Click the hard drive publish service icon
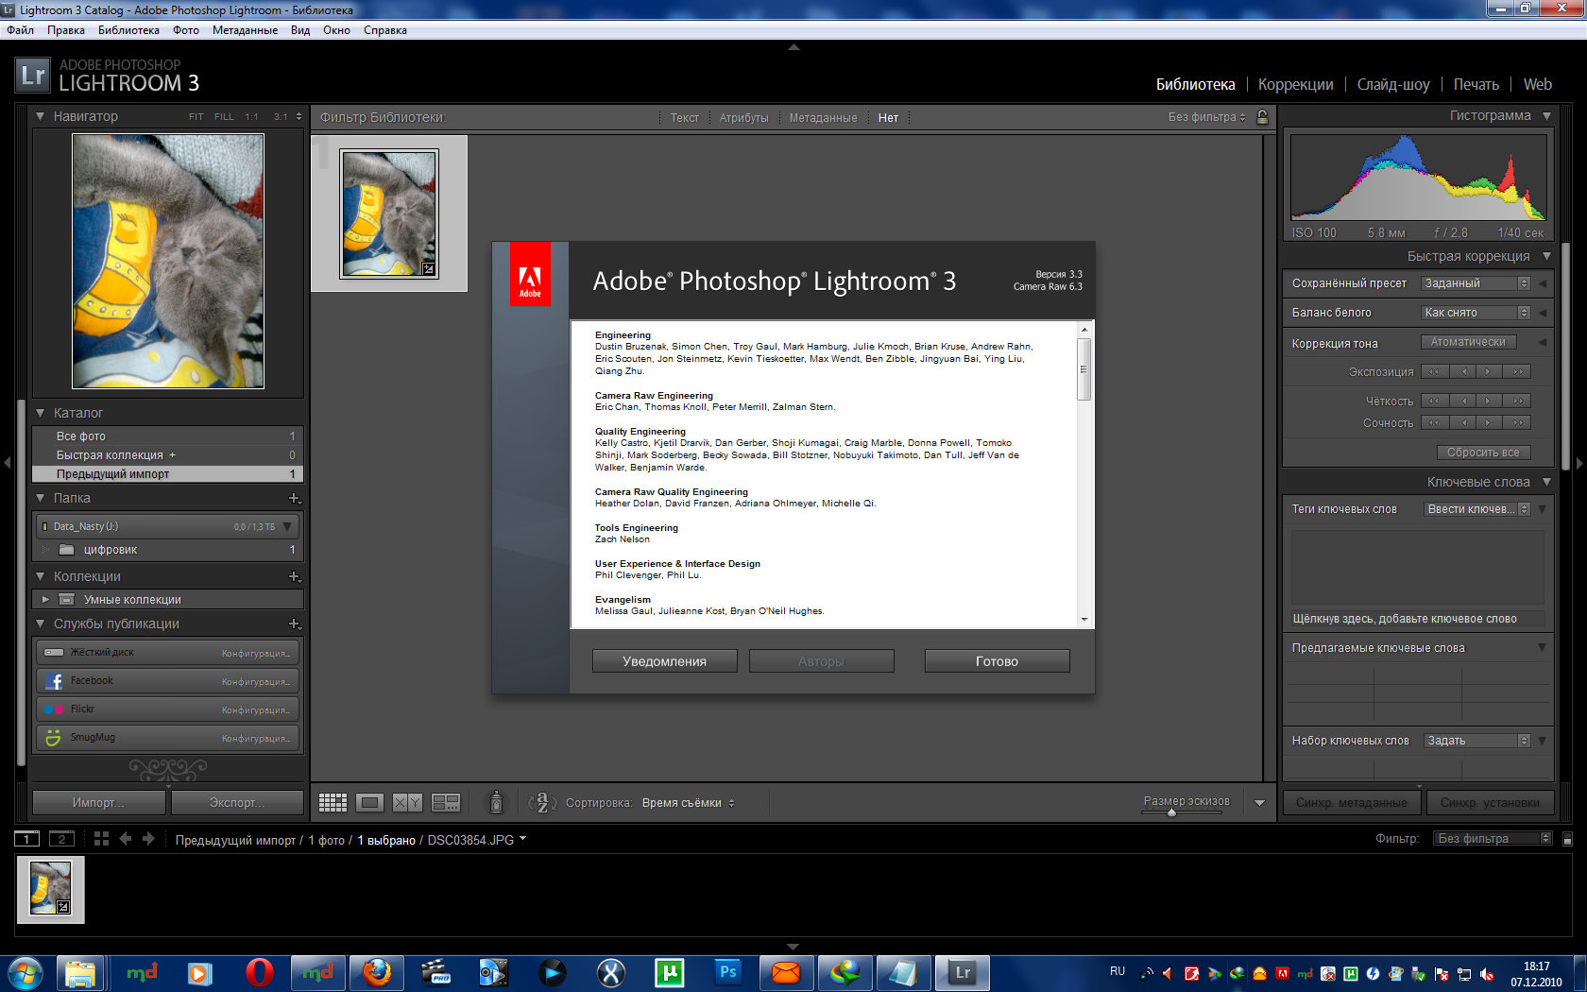 (x=54, y=653)
